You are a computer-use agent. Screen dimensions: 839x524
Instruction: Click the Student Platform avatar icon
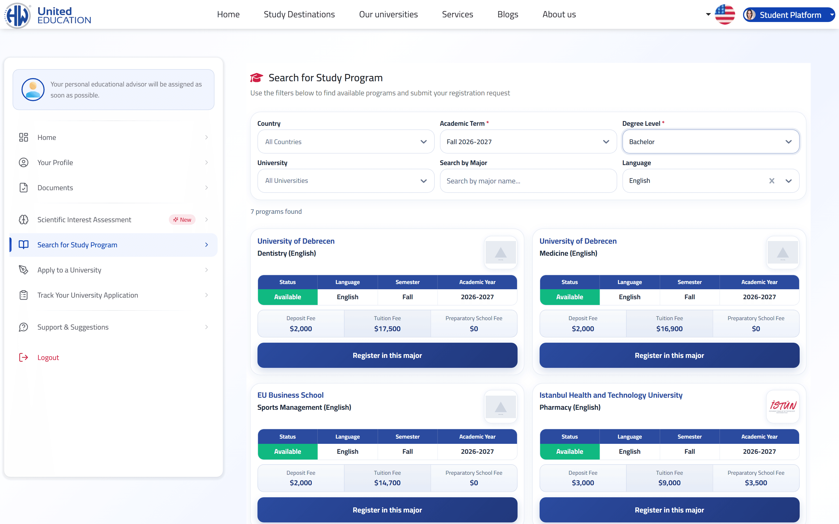click(750, 15)
